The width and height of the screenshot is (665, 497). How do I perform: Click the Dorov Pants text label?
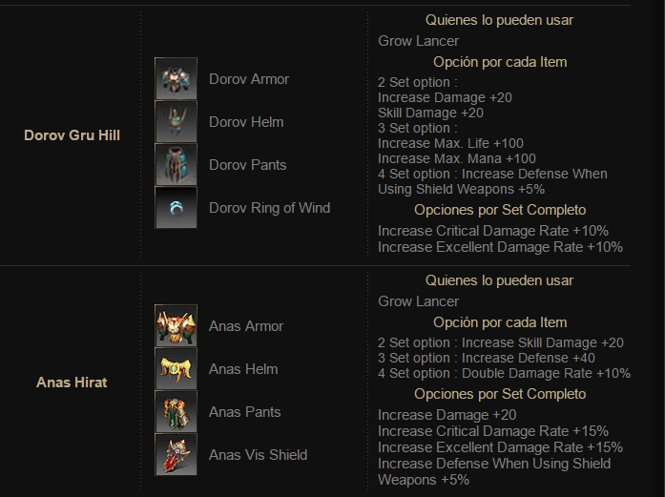pyautogui.click(x=248, y=165)
